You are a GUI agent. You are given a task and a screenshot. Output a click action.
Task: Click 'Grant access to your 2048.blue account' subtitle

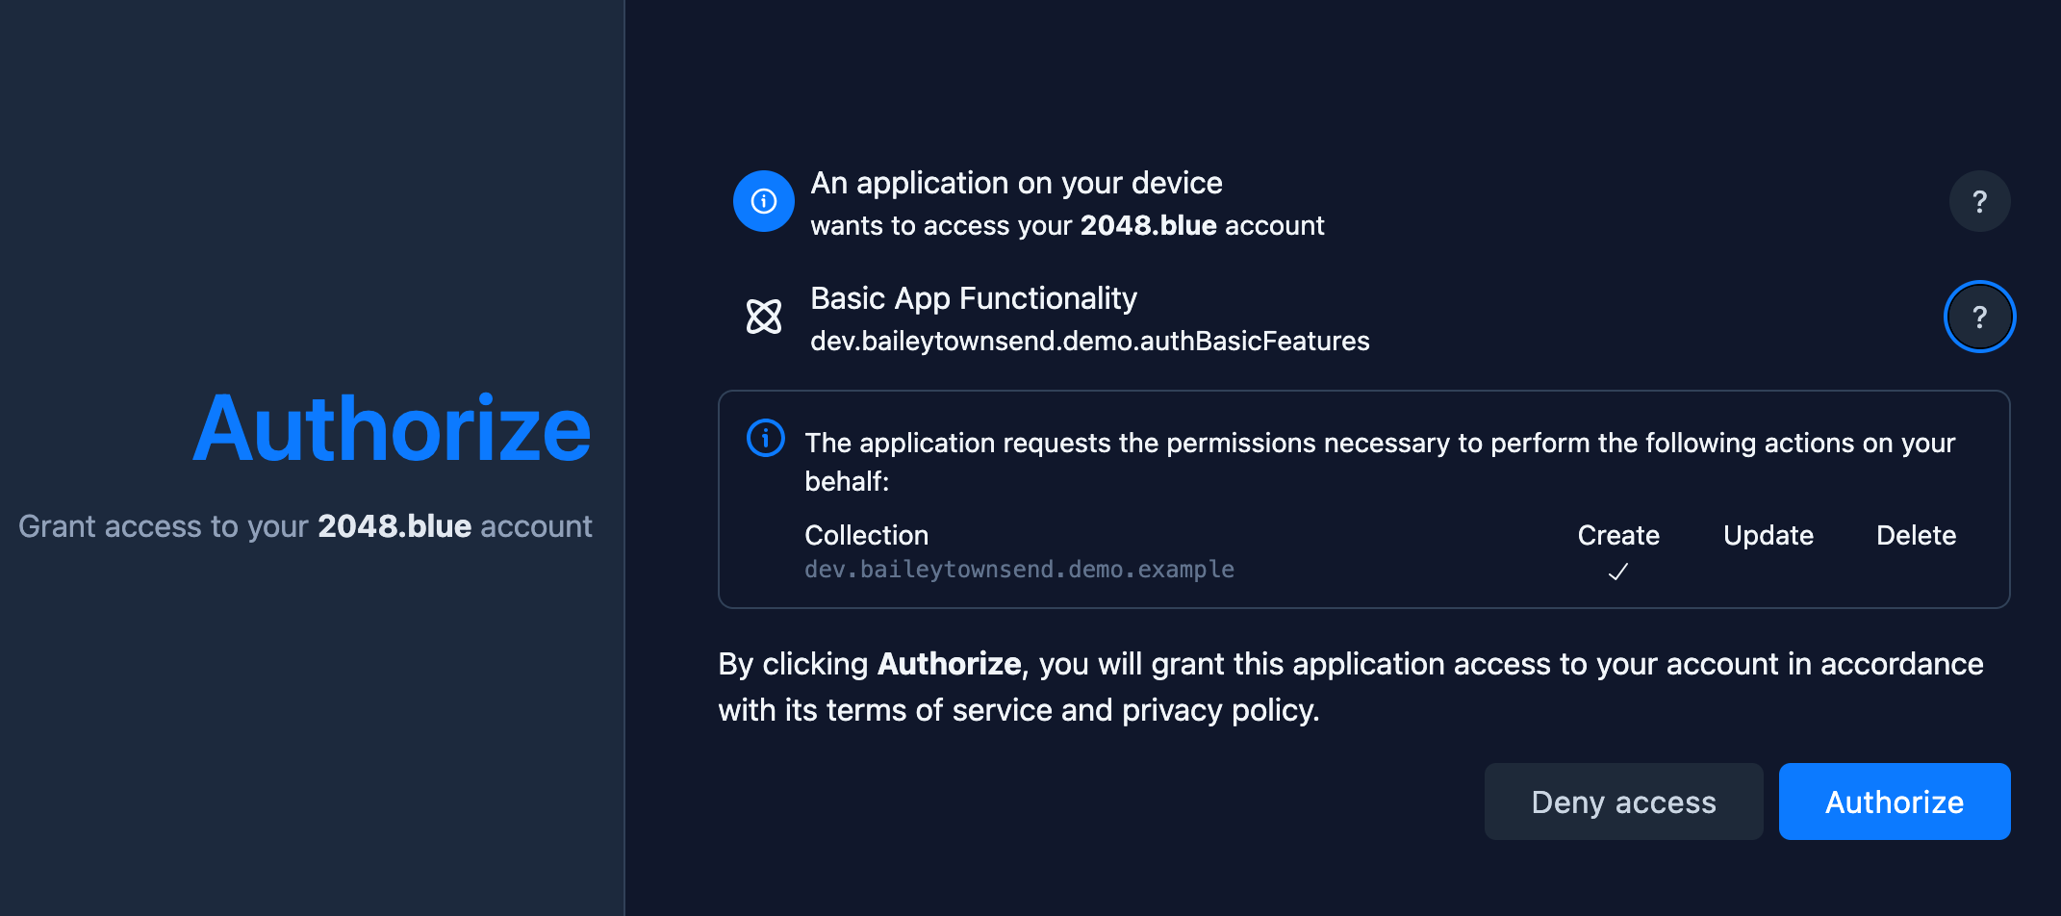(305, 526)
